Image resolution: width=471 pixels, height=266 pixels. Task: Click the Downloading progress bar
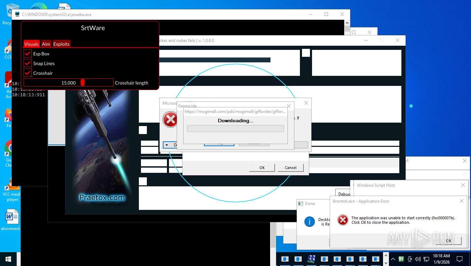[235, 128]
